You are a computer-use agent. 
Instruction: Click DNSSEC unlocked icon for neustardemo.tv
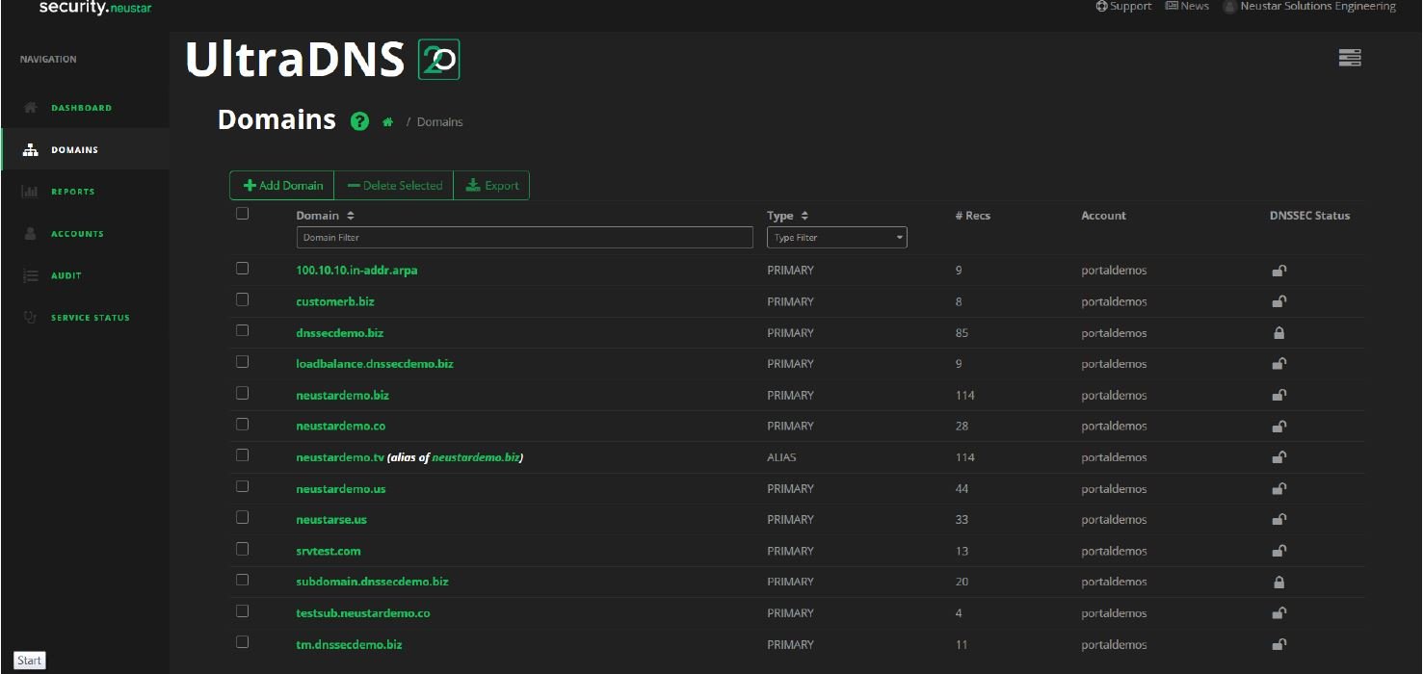(x=1278, y=457)
